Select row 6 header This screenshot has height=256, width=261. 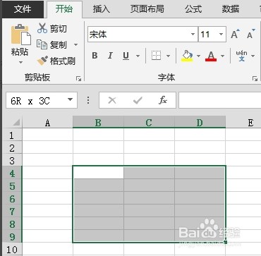(12, 199)
